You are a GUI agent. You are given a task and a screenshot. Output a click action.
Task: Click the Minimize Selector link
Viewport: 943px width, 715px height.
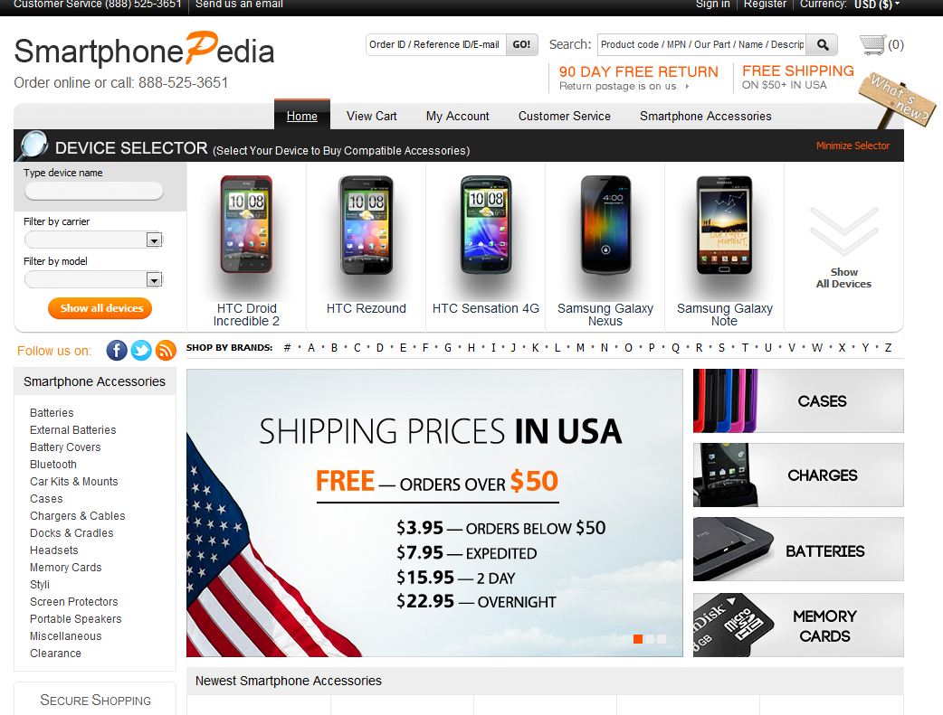(853, 146)
